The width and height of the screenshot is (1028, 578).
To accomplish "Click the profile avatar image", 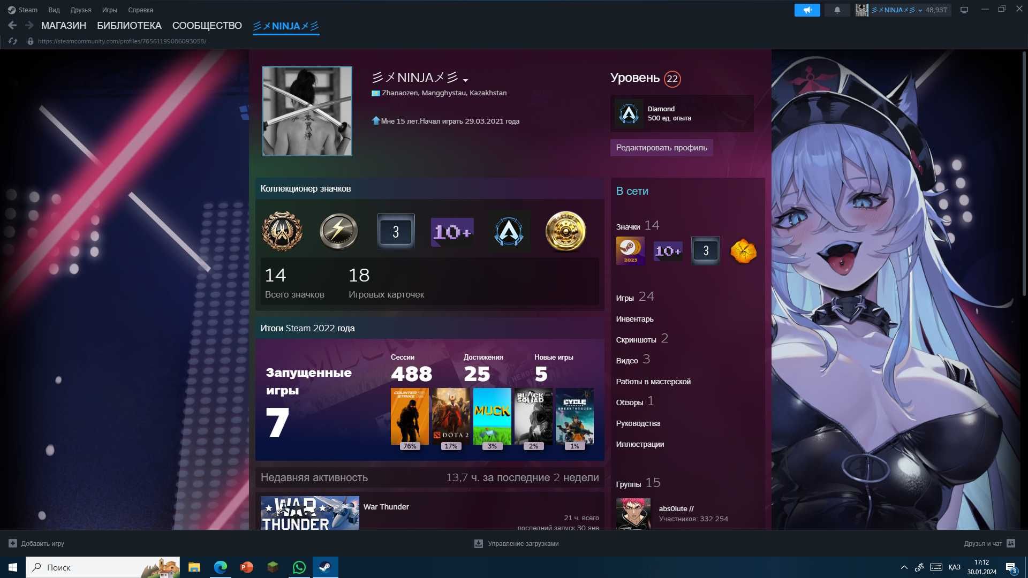I will tap(307, 111).
